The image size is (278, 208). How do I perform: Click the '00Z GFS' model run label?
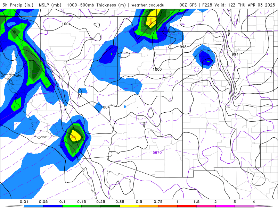(x=188, y=5)
